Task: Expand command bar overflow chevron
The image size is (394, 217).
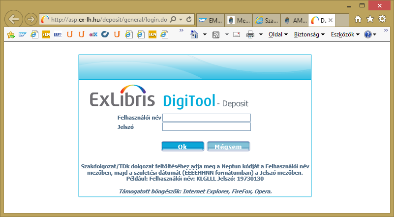Action: click(386, 31)
